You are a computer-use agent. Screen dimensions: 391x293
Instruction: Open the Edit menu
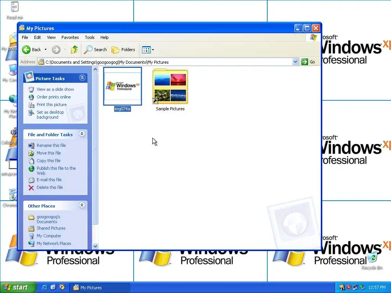pos(37,37)
